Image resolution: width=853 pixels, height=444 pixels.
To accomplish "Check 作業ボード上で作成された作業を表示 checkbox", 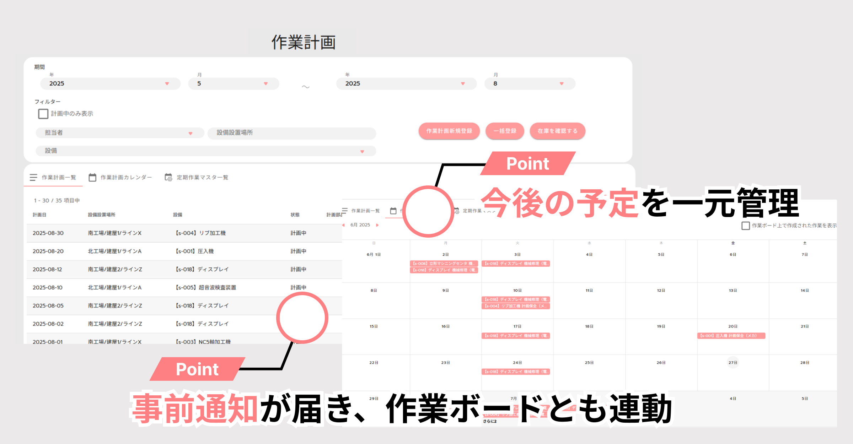I will 746,226.
